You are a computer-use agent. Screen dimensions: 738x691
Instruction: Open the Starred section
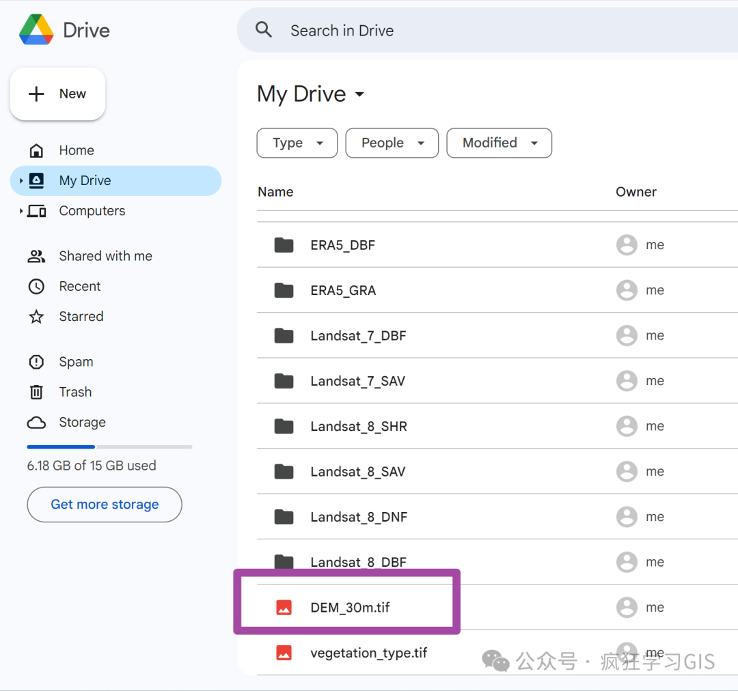point(81,317)
